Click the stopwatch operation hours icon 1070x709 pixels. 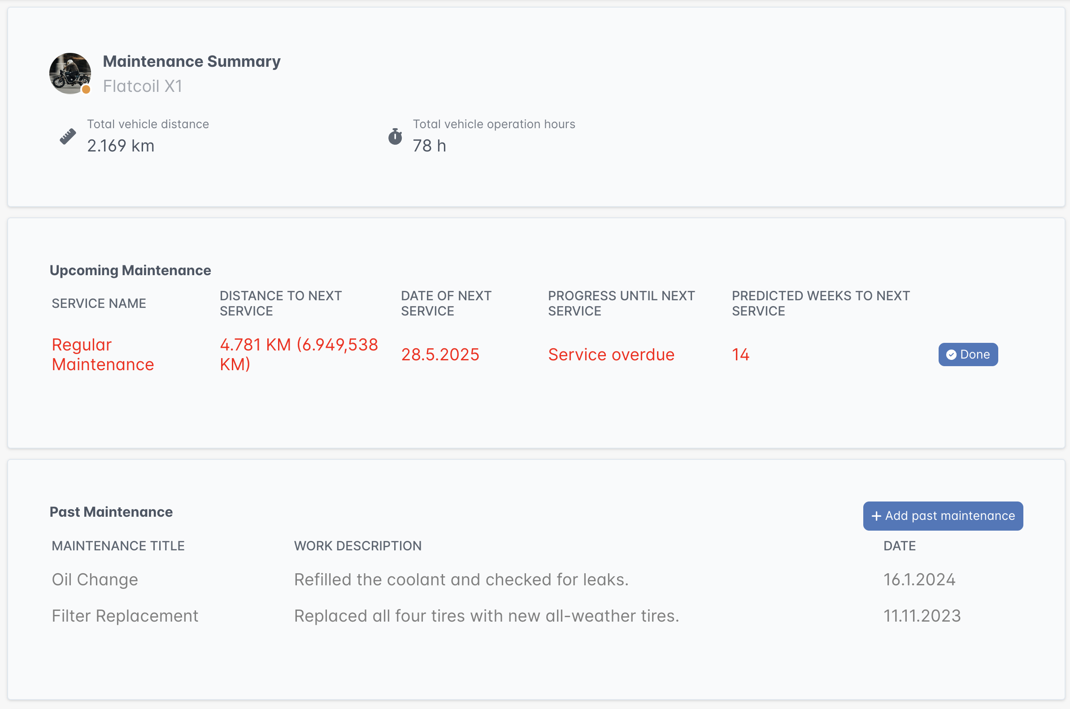click(x=395, y=137)
